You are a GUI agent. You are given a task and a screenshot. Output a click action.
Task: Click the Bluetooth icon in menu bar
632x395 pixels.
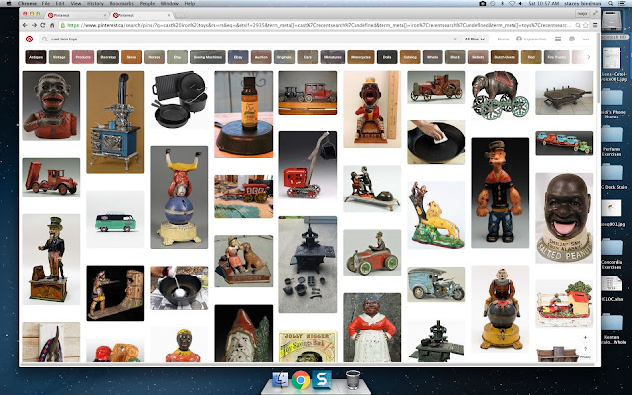(x=503, y=3)
